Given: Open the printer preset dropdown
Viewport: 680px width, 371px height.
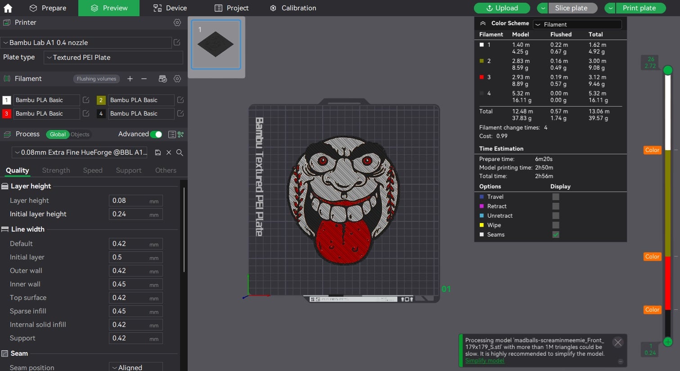Looking at the screenshot, I should [86, 43].
